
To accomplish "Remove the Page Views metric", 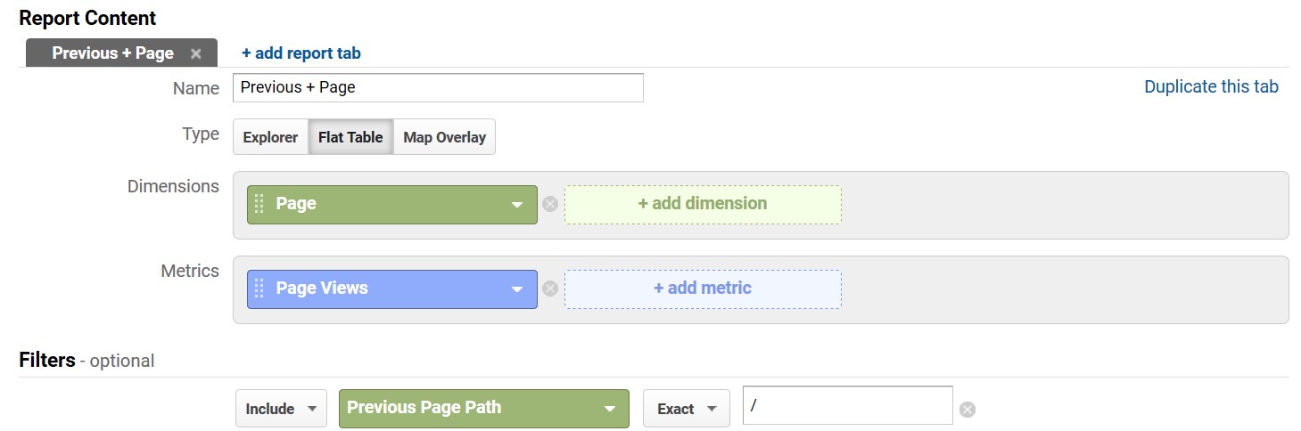I will pyautogui.click(x=550, y=289).
